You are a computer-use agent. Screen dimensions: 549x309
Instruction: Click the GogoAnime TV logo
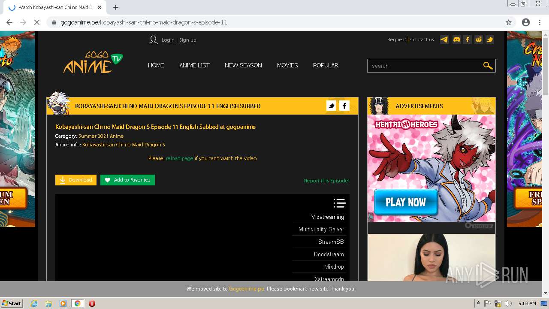point(93,63)
